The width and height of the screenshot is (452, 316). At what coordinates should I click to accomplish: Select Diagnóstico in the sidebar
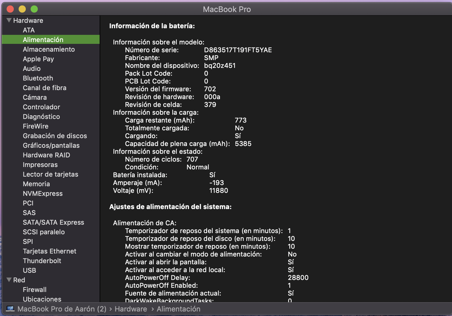[41, 117]
